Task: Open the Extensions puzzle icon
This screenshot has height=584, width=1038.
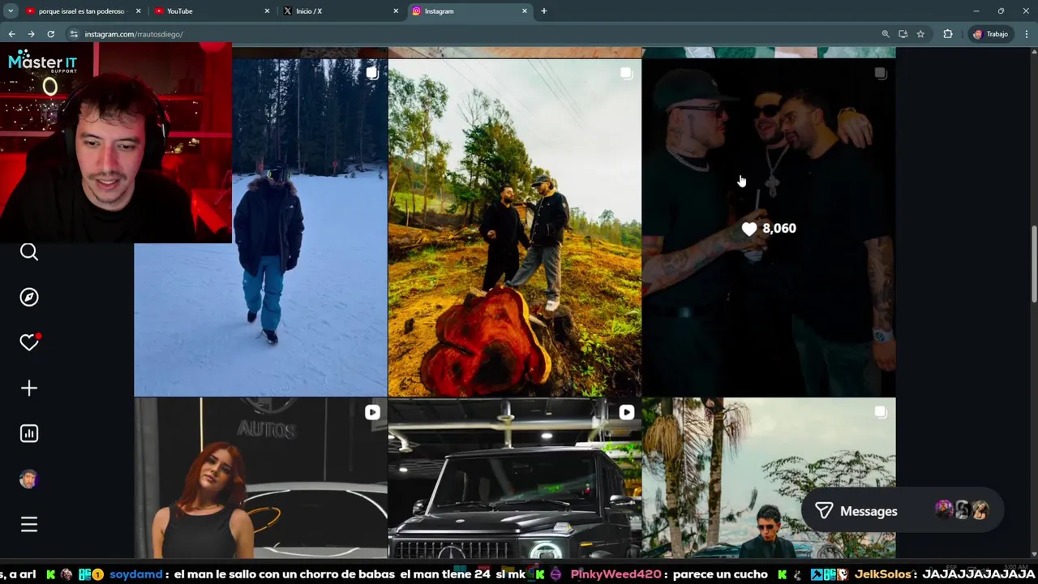Action: pyautogui.click(x=947, y=34)
